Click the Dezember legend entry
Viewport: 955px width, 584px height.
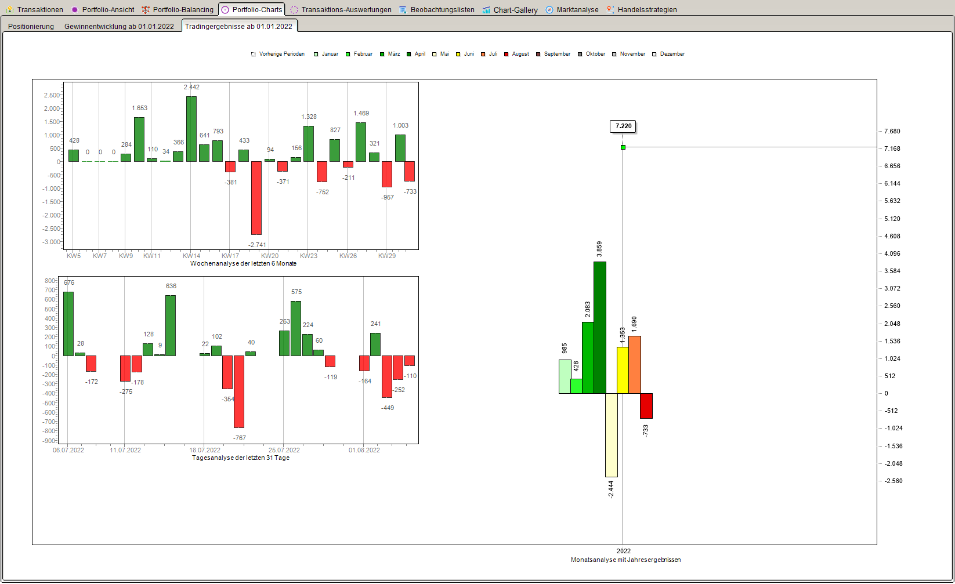(668, 55)
